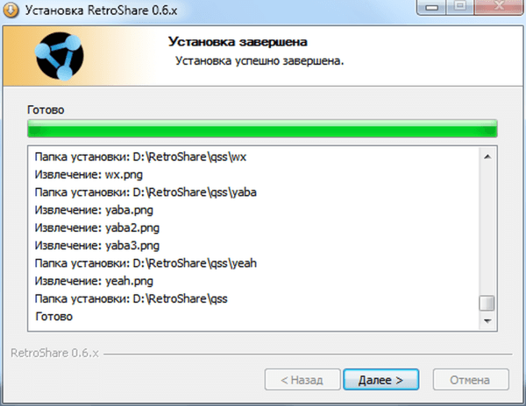Click the Отмена button
Image resolution: width=526 pixels, height=406 pixels.
[471, 380]
